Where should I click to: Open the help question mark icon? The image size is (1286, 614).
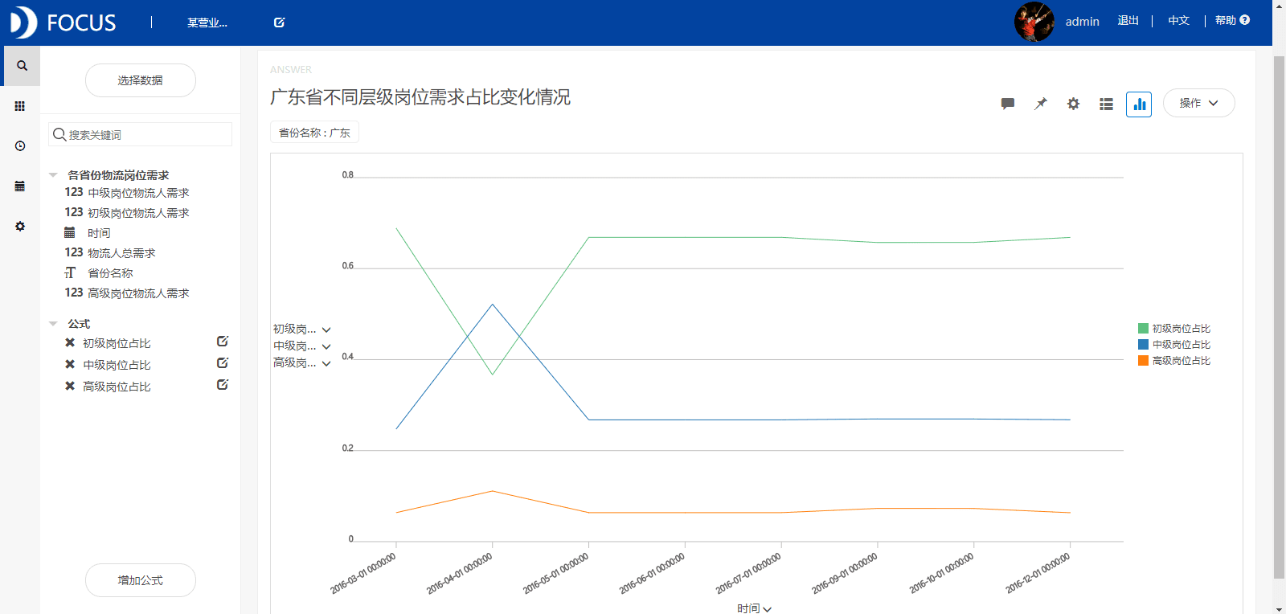[x=1245, y=20]
